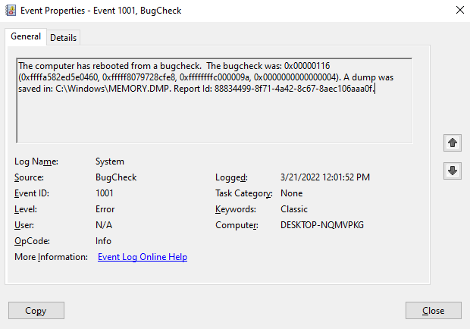Click the User value N/A
470x329 pixels.
tap(104, 225)
